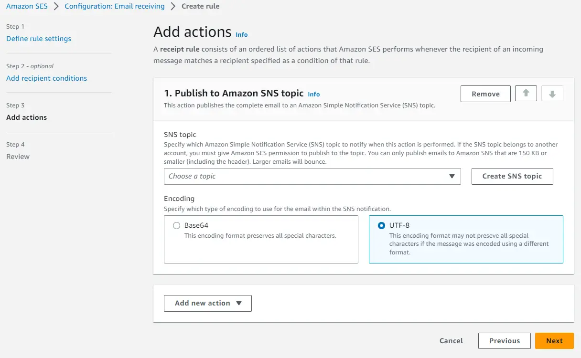Select the UTF-8 encoding radio button
Image resolution: width=581 pixels, height=358 pixels.
point(381,225)
